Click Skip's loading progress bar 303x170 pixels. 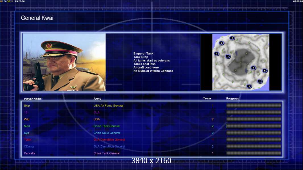pyautogui.click(x=254, y=105)
